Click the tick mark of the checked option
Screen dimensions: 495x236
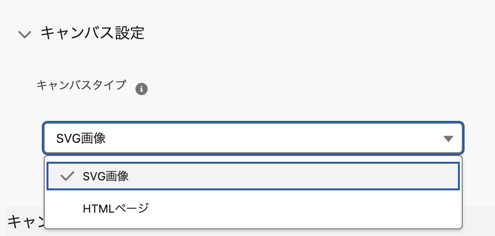point(68,176)
